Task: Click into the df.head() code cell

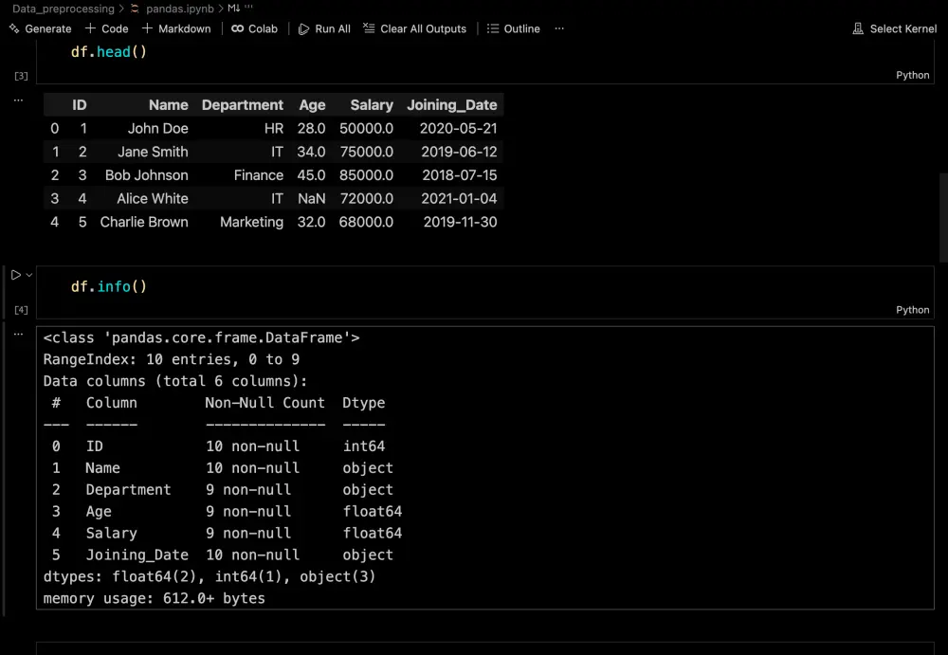Action: 484,61
